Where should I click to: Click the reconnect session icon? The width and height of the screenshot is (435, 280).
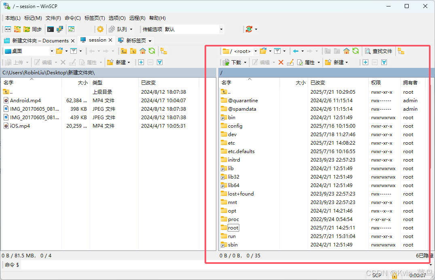pyautogui.click(x=249, y=29)
